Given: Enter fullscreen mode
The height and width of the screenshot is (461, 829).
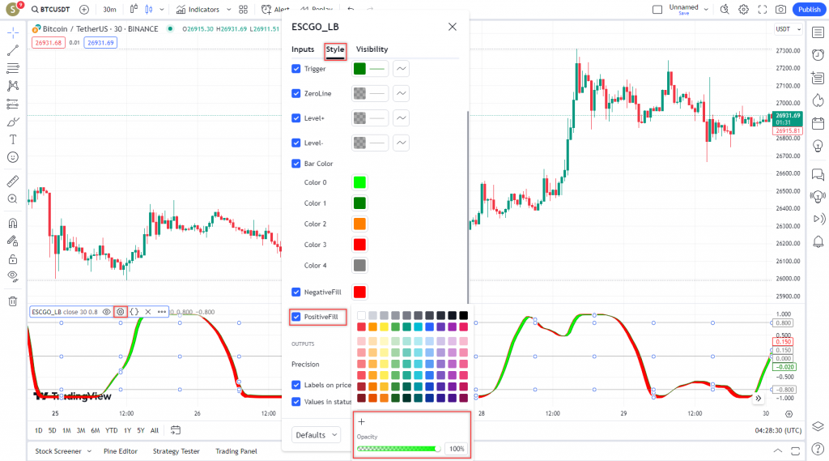Looking at the screenshot, I should click(763, 10).
